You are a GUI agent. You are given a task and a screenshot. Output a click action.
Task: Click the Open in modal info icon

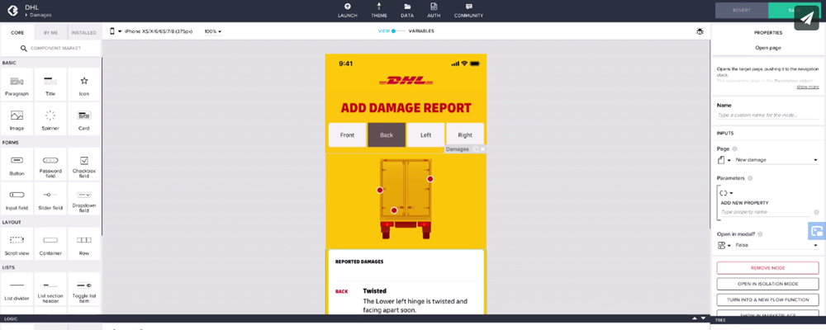(x=760, y=234)
